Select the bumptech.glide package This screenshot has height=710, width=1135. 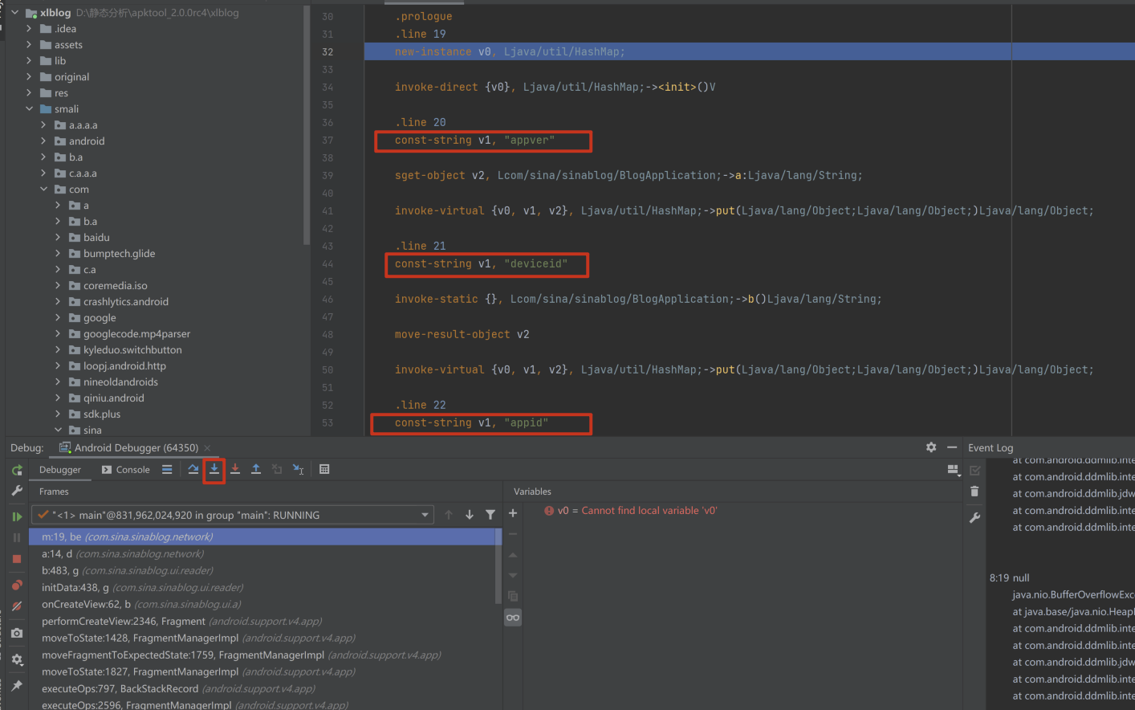click(119, 254)
